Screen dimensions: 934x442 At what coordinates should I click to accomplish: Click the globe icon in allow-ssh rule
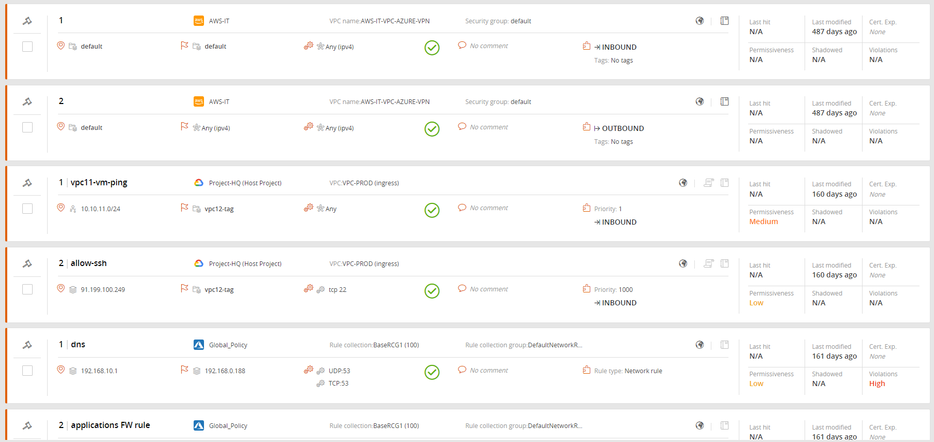point(683,264)
